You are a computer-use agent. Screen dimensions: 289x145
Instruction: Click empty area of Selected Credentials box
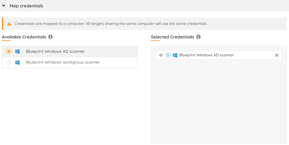tap(219, 101)
